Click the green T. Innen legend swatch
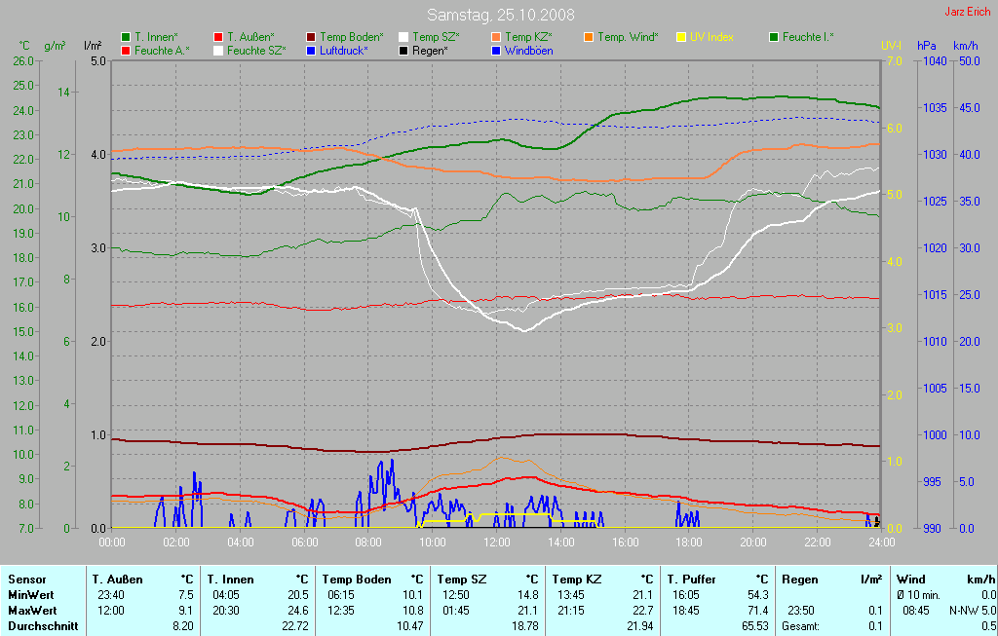 [x=126, y=37]
